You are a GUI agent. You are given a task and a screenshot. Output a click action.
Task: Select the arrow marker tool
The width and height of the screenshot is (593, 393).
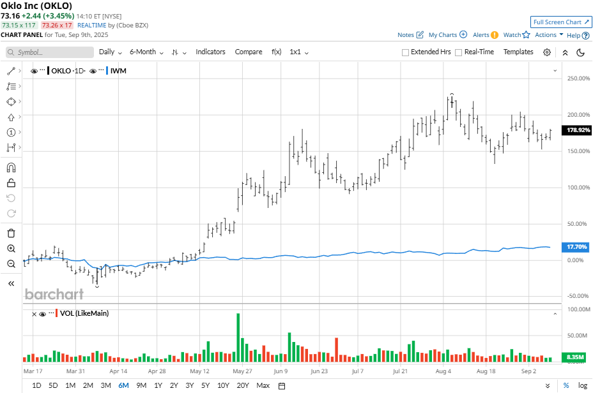coord(11,117)
